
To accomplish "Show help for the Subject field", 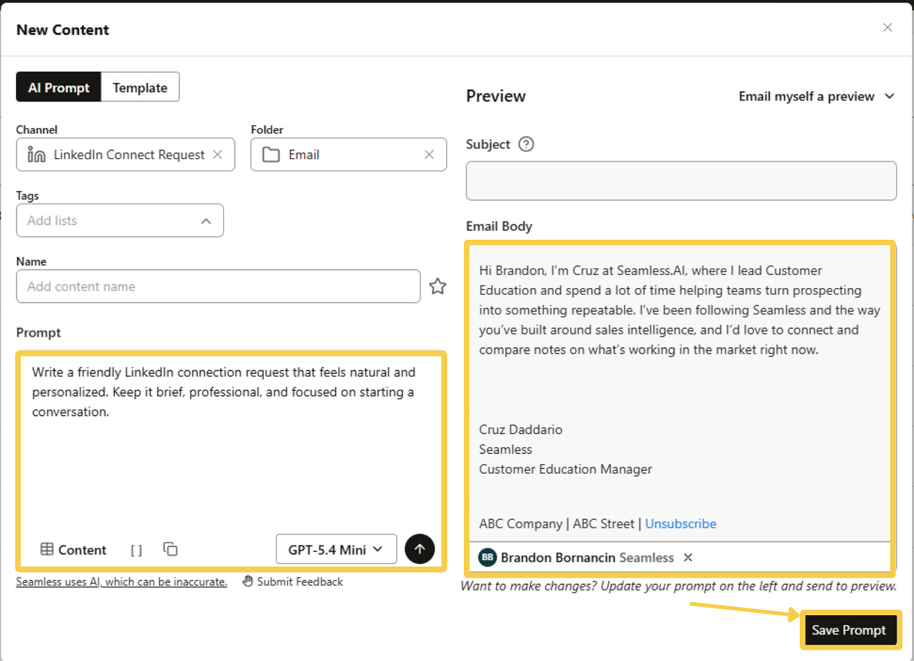I will coord(526,144).
